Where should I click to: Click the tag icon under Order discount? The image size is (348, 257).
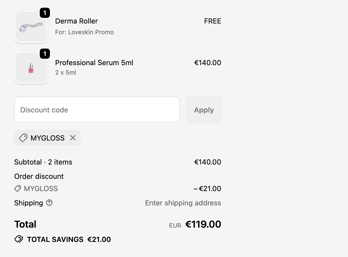coord(18,189)
